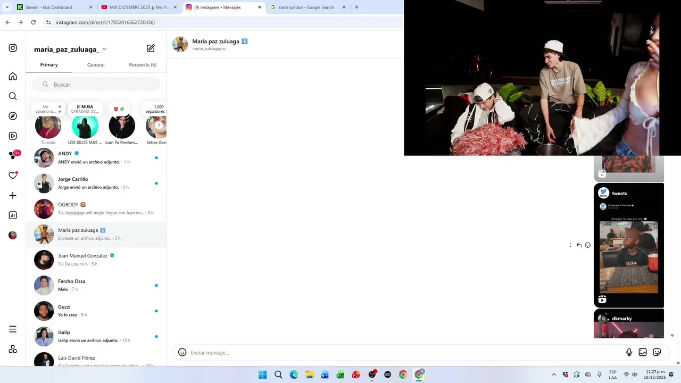Open Requests (6) tab
Viewport: 681px width, 383px height.
[143, 65]
